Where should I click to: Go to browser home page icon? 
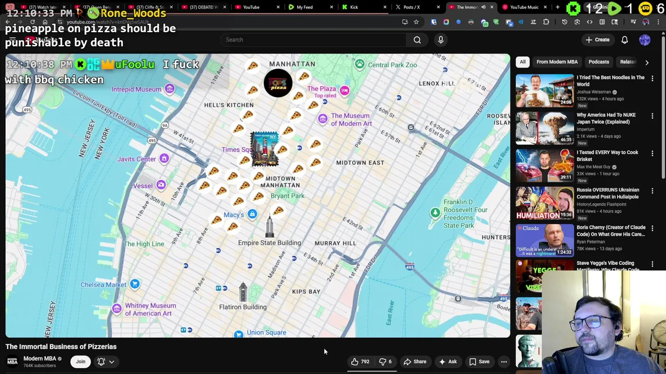tap(45, 22)
